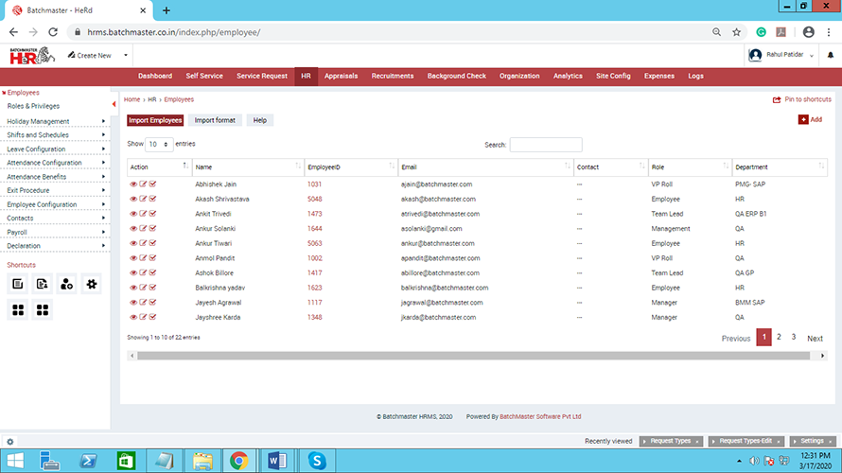Open the Appraisals menu tab
Screen dimensions: 842x473
[341, 76]
